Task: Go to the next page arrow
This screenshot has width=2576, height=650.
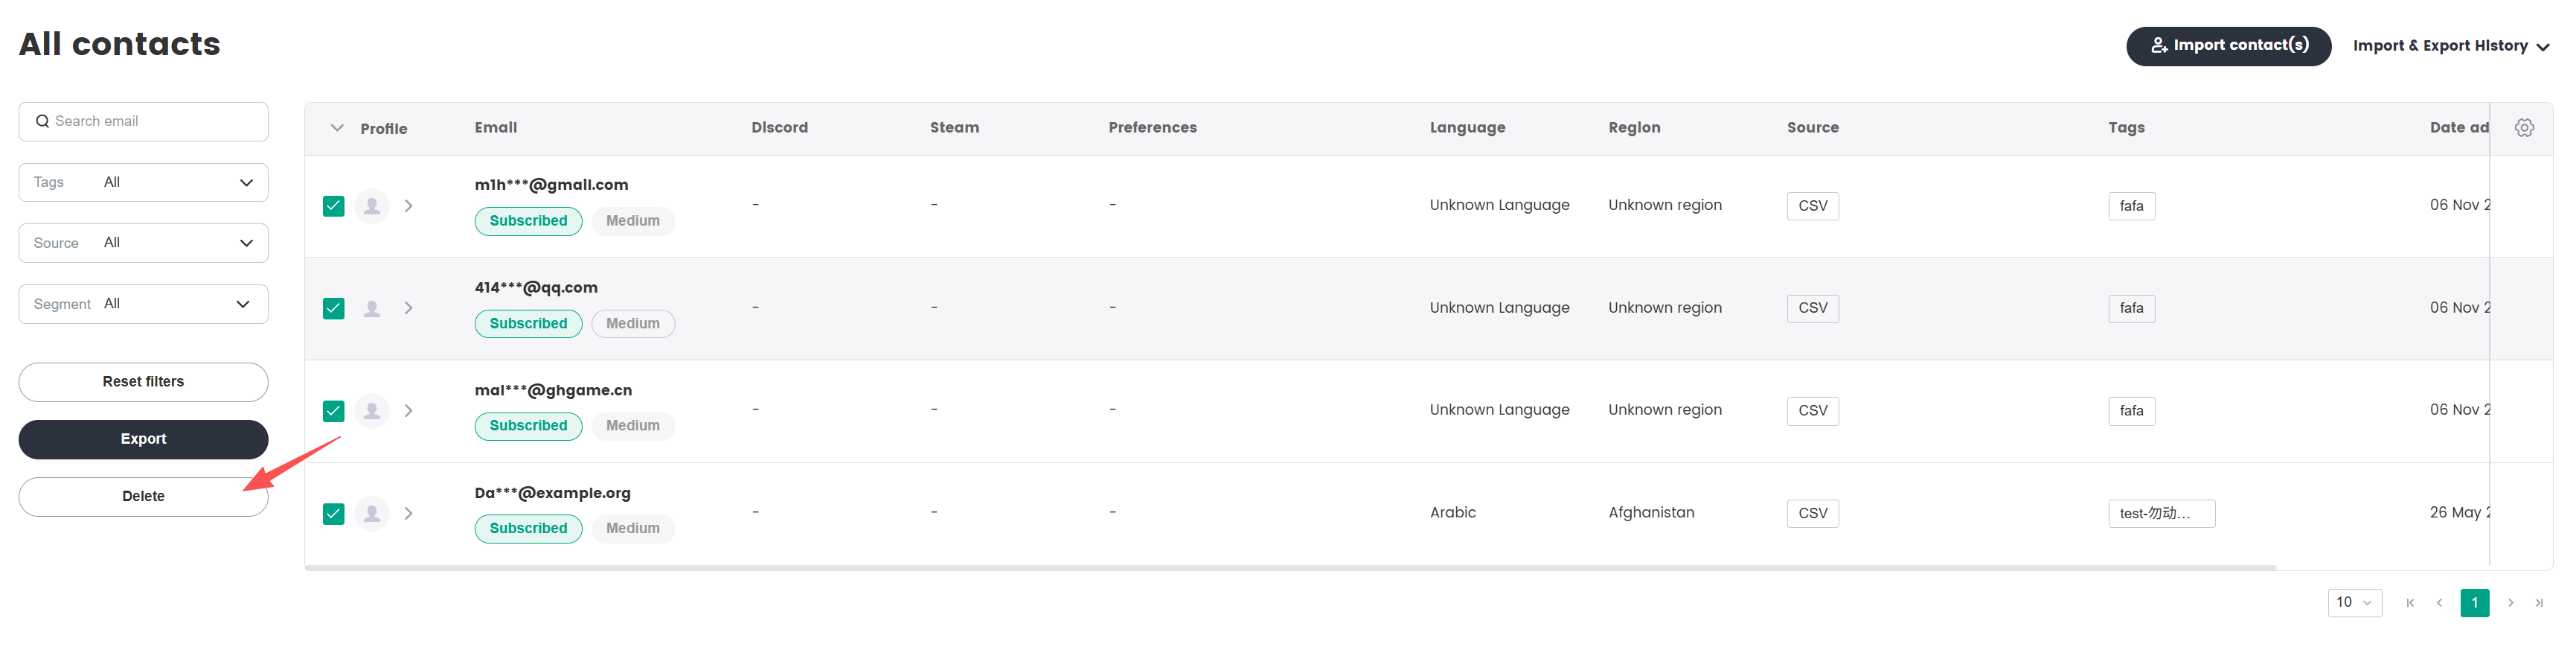Action: click(x=2510, y=603)
